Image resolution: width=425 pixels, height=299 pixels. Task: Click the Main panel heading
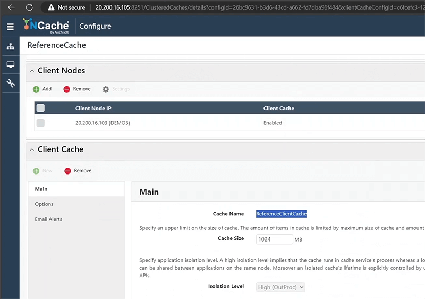(149, 192)
